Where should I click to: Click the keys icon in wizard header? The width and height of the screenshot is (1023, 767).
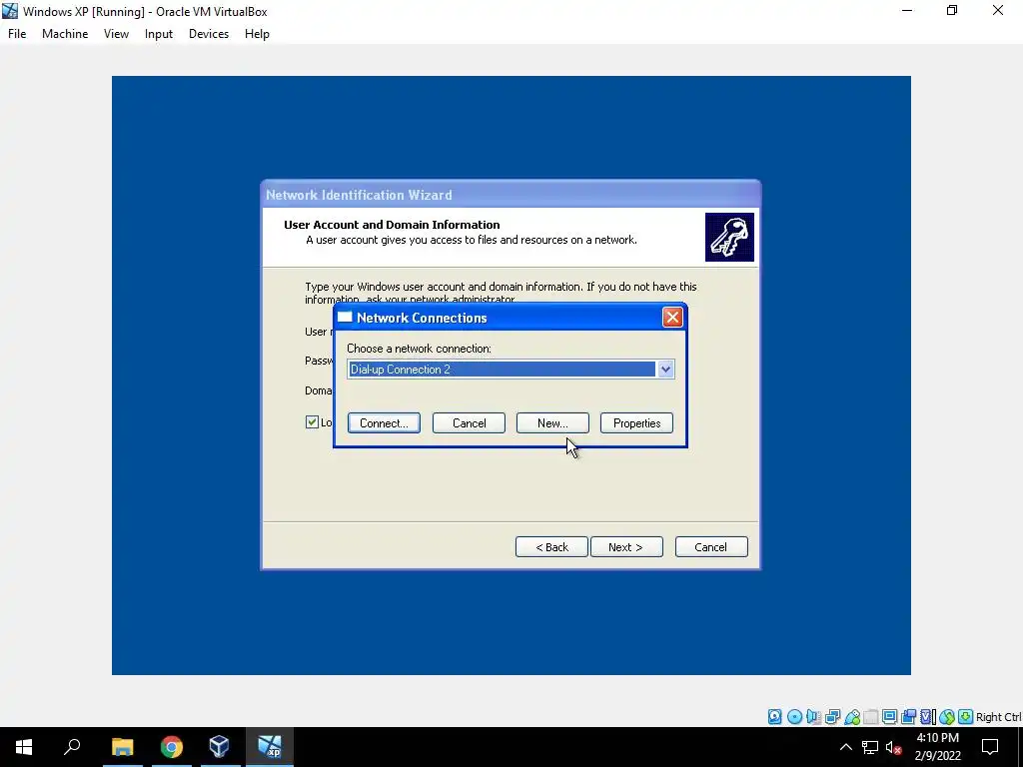coord(729,237)
